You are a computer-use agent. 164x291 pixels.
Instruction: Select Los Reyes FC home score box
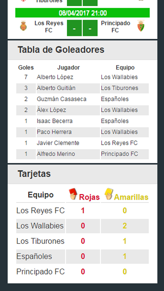(74, 28)
